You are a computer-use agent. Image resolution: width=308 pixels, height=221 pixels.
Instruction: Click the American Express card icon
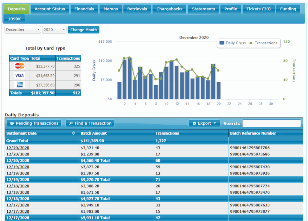19,85
